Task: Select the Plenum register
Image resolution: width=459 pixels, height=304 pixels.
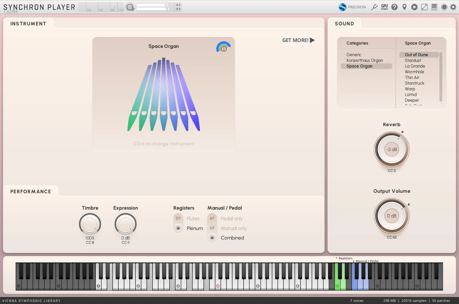Action: [x=178, y=228]
